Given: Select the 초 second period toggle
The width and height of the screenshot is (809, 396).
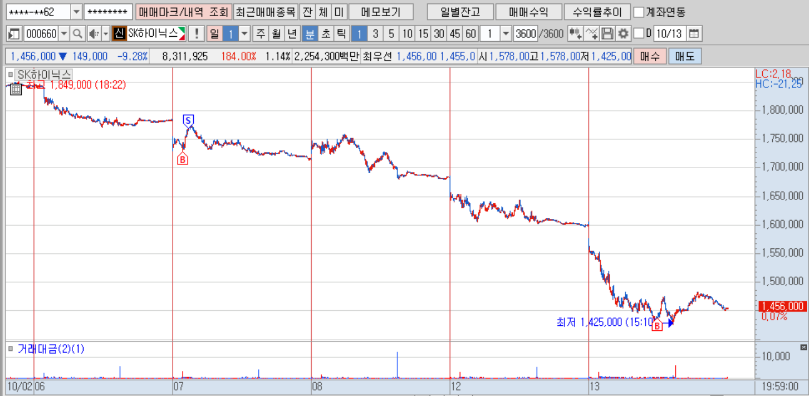Looking at the screenshot, I should pyautogui.click(x=326, y=33).
